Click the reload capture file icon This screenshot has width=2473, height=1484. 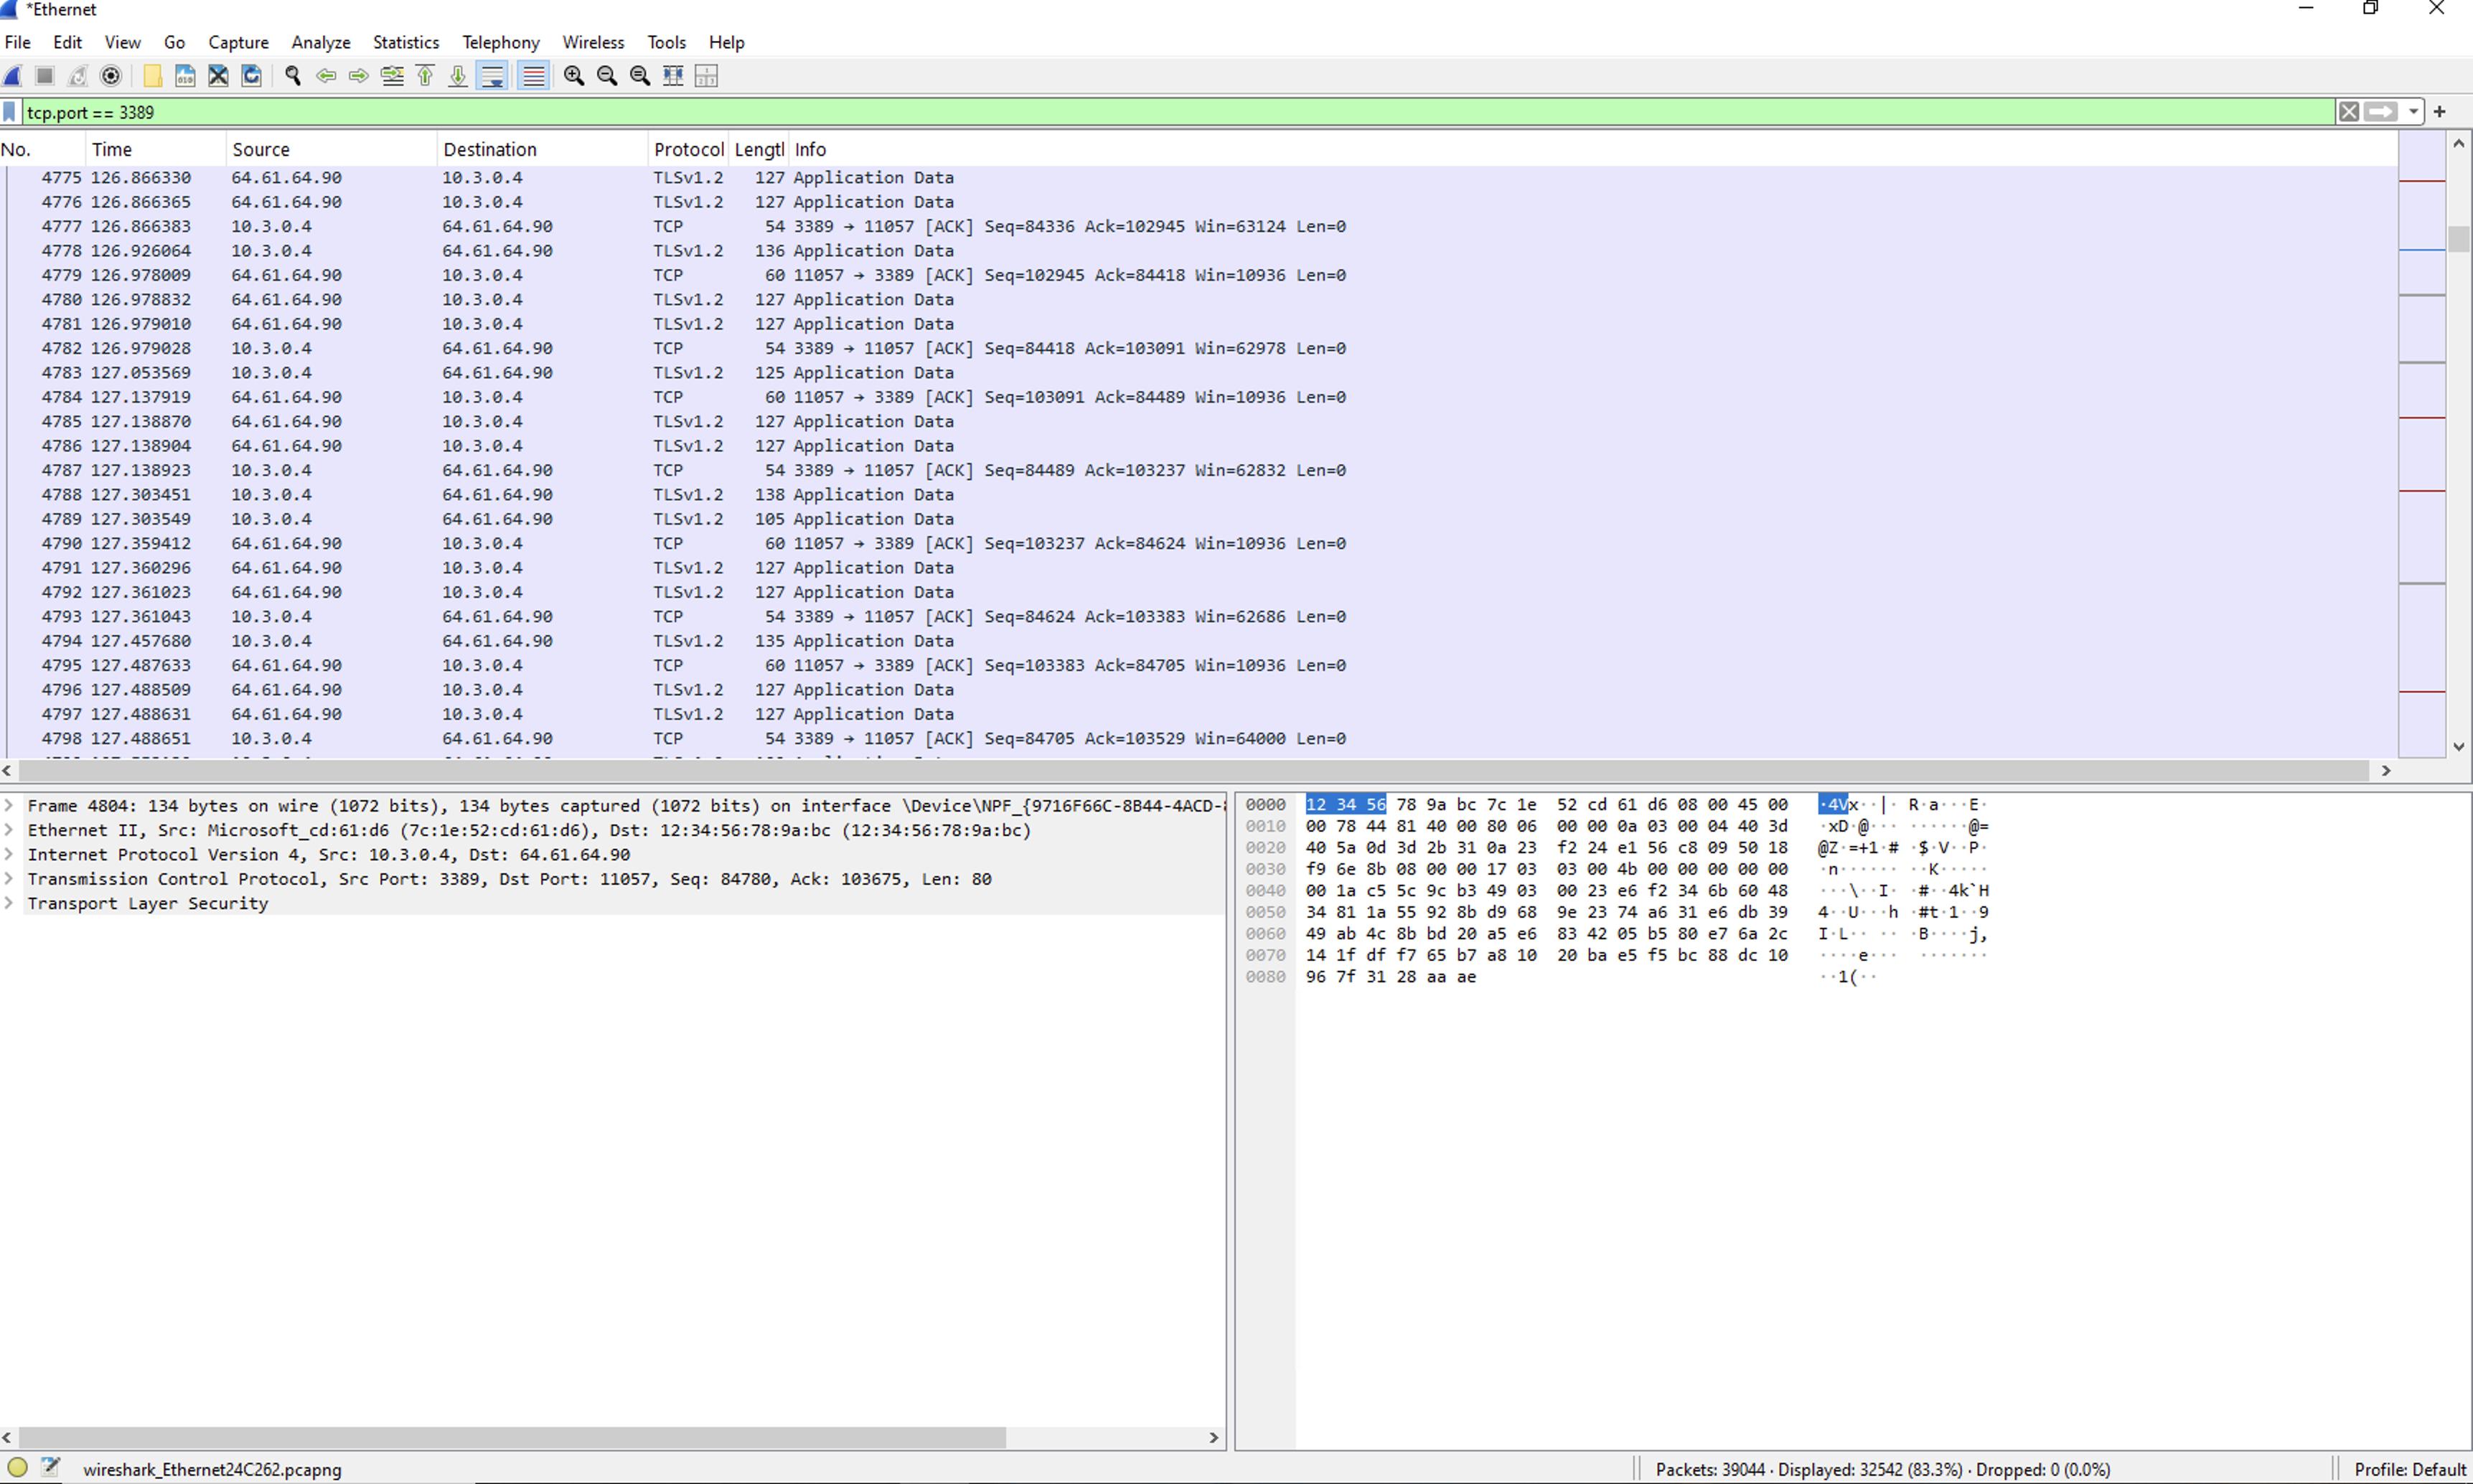252,76
